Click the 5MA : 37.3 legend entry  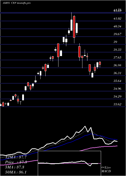pos(15,167)
